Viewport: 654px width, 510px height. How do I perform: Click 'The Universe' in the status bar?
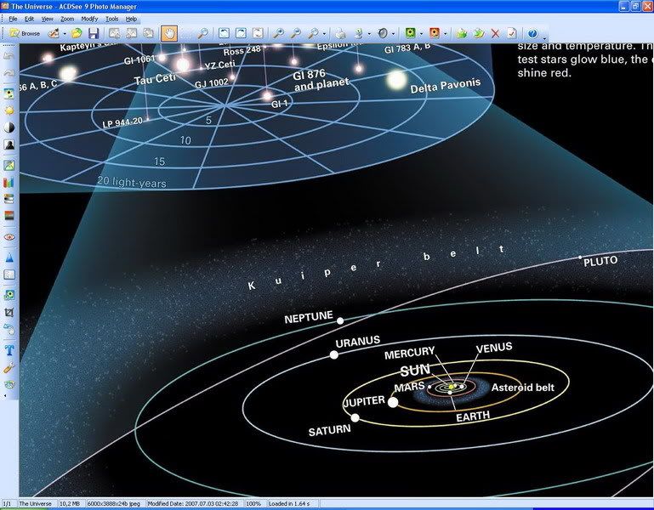click(36, 504)
